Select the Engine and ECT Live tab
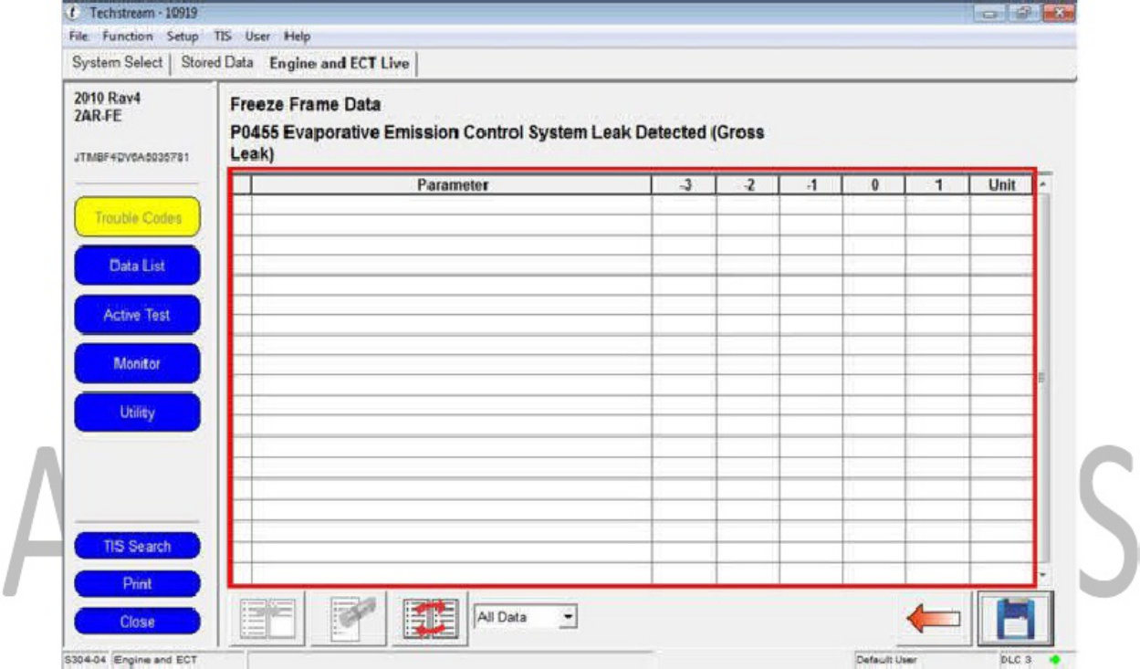The height and width of the screenshot is (669, 1140). [339, 63]
